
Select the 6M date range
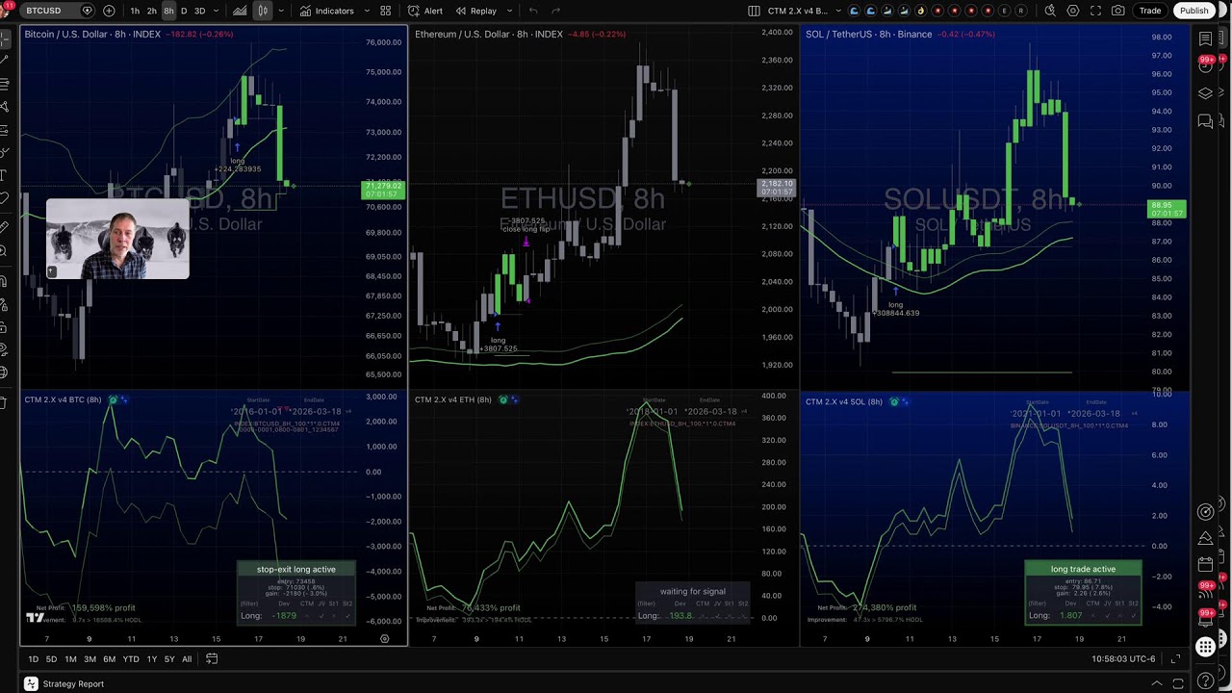(x=109, y=659)
